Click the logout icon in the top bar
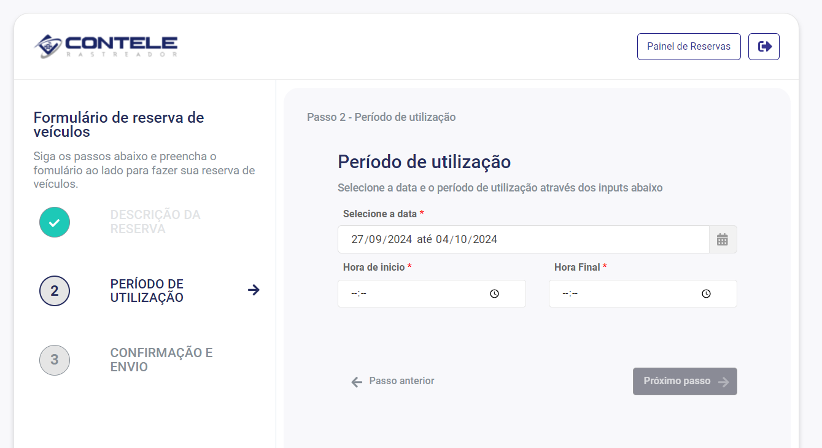The height and width of the screenshot is (448, 822). [764, 46]
